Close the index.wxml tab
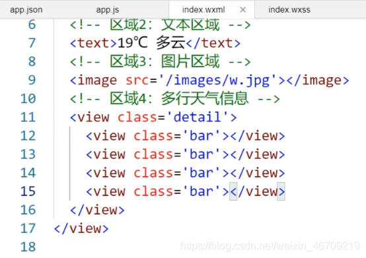Screen dimensions: 366x258 [242, 10]
